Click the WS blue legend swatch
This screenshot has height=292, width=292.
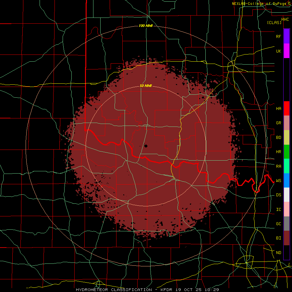click(x=286, y=180)
